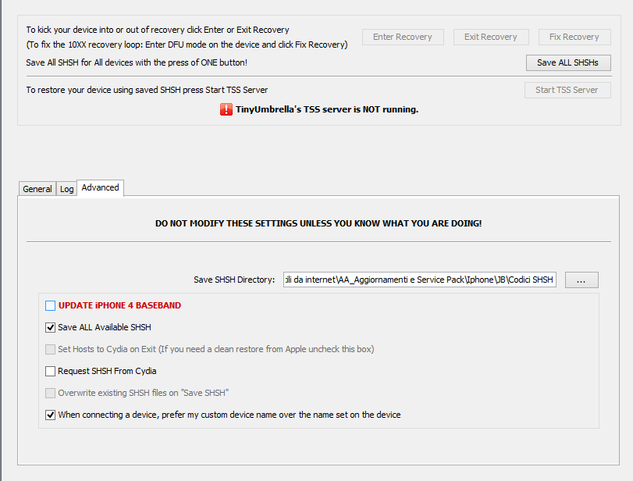Toggle Overwrite existing SHSH files checkbox
Image resolution: width=633 pixels, height=481 pixels.
50,393
